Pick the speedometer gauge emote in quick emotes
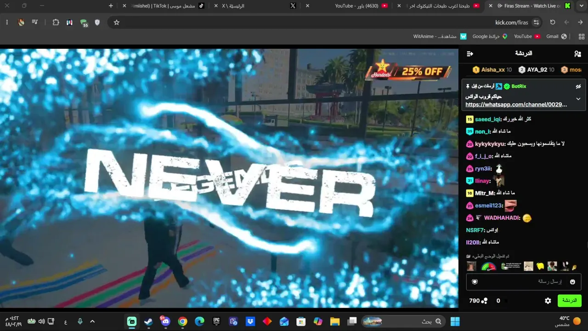The width and height of the screenshot is (588, 331). pos(489,266)
